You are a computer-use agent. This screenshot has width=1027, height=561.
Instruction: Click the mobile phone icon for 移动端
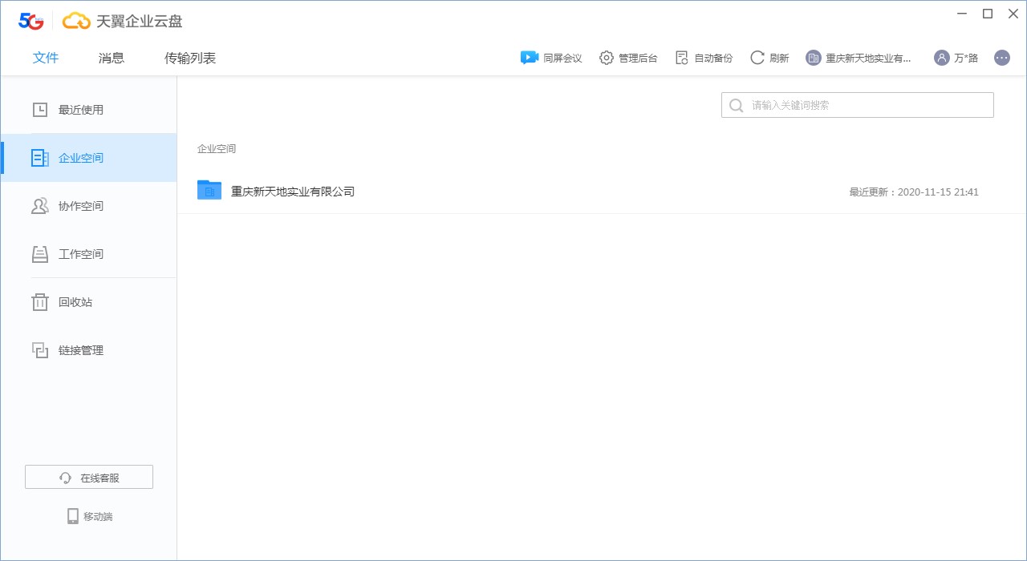coord(73,516)
